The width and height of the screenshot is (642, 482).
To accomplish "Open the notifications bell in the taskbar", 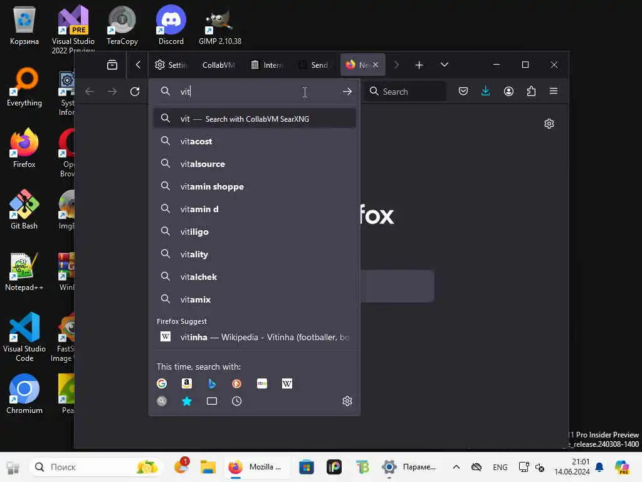I will click(x=599, y=467).
